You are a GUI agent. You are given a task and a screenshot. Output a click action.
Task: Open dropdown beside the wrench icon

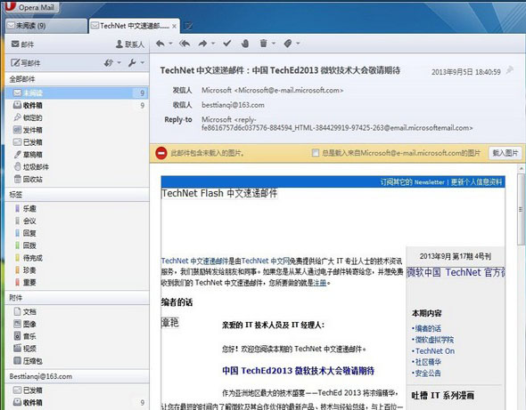tap(143, 62)
